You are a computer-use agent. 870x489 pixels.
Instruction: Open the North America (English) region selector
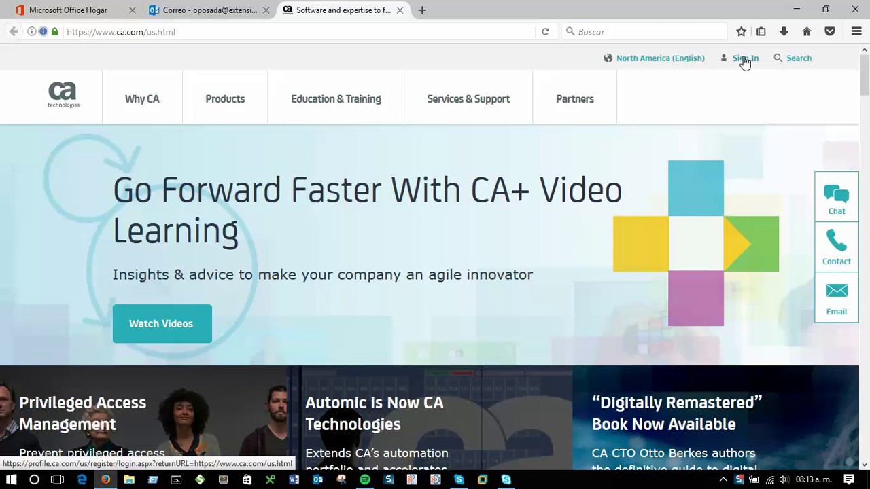(660, 58)
